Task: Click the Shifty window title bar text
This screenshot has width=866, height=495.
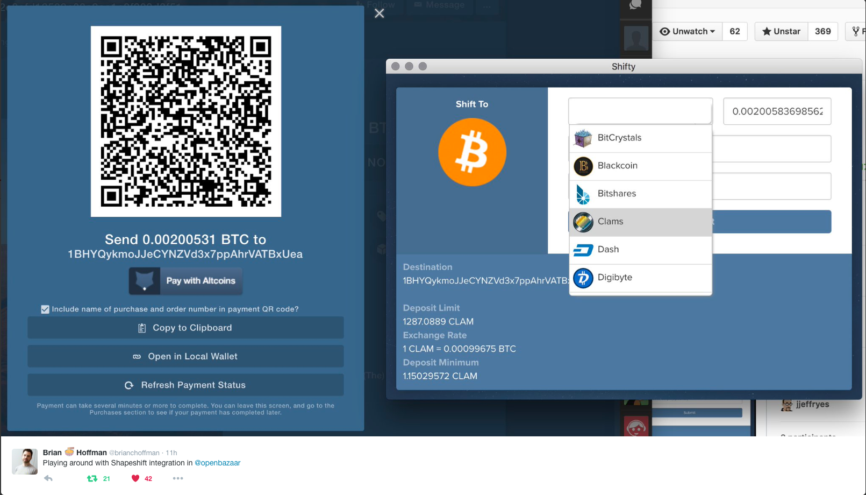Action: pyautogui.click(x=624, y=67)
